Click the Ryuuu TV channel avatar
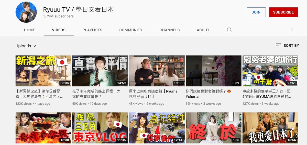307x145 pixels. [x=26, y=12]
